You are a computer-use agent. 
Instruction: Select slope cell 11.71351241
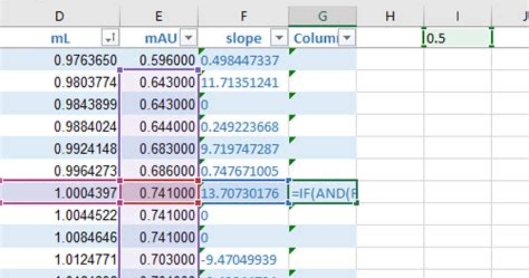point(243,82)
